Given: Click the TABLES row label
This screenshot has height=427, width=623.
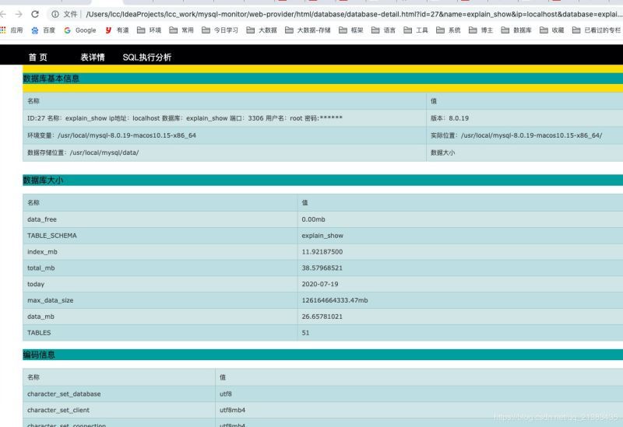Looking at the screenshot, I should 39,333.
